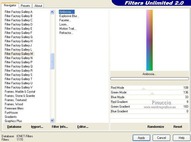Select Filter Factory Gallery R
Viewport: 191px width, 142px height.
click(x=18, y=71)
